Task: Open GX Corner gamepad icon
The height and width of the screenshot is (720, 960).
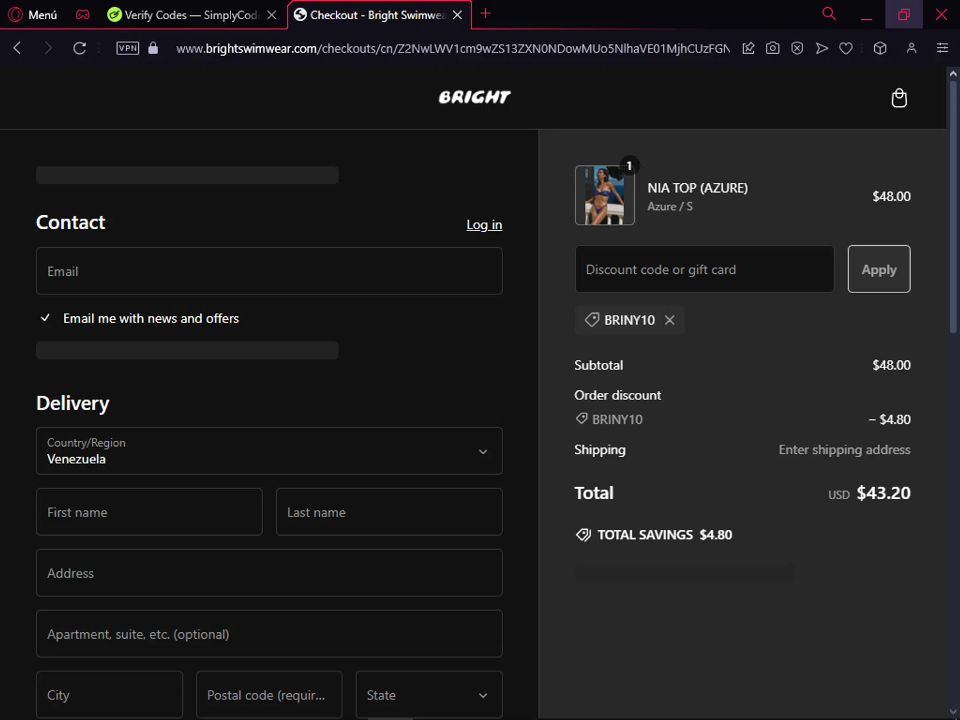Action: (83, 15)
